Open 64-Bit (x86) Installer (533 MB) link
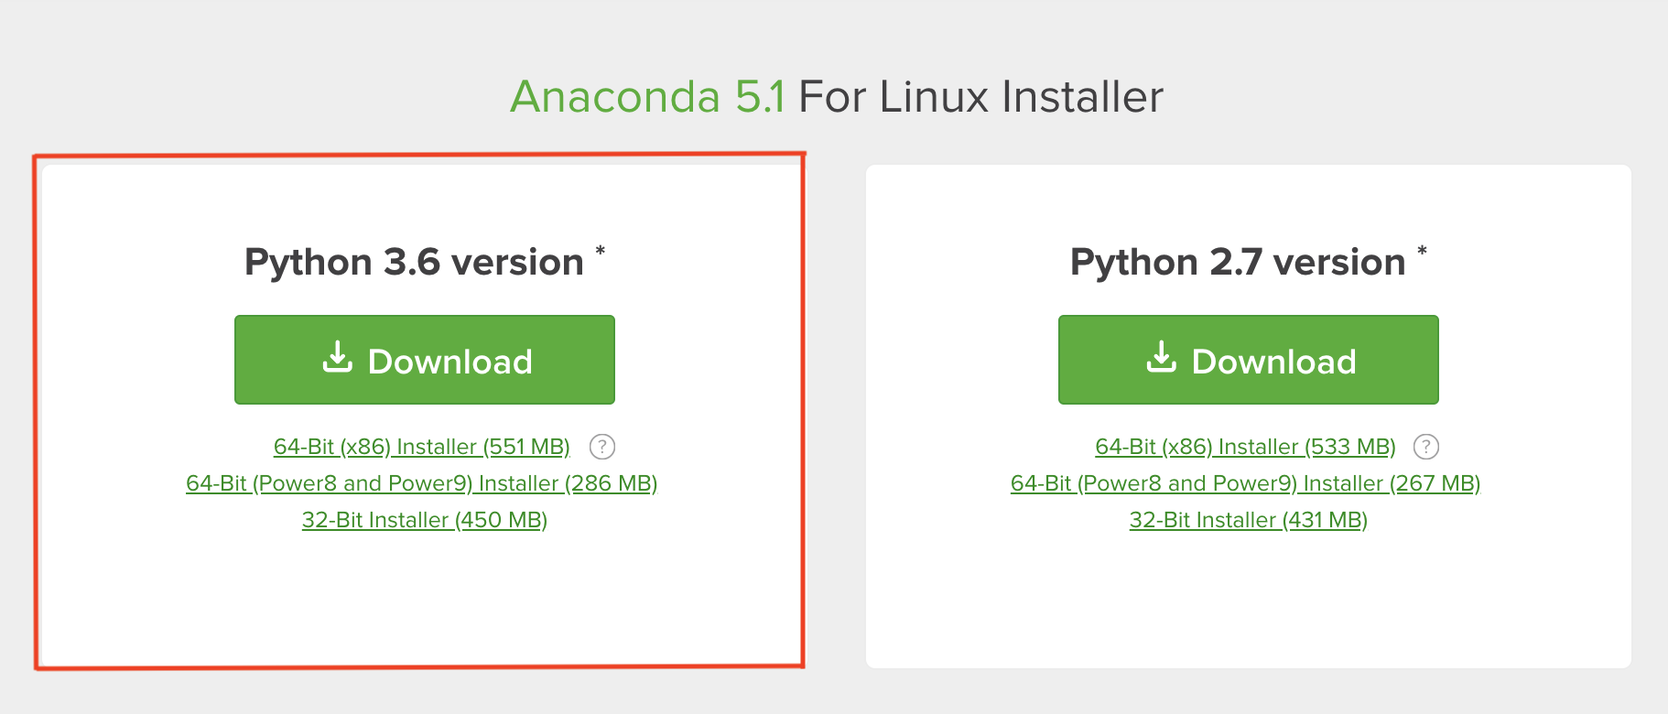This screenshot has width=1668, height=714. point(1245,447)
